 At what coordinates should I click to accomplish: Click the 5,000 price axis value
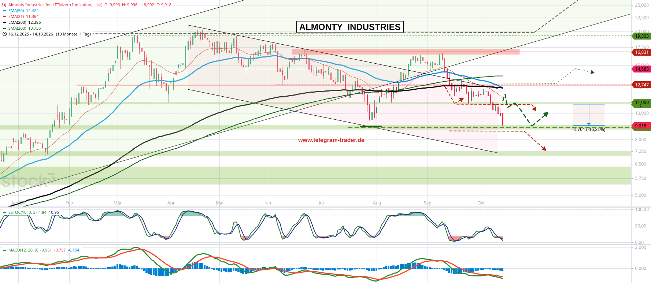coord(641,195)
